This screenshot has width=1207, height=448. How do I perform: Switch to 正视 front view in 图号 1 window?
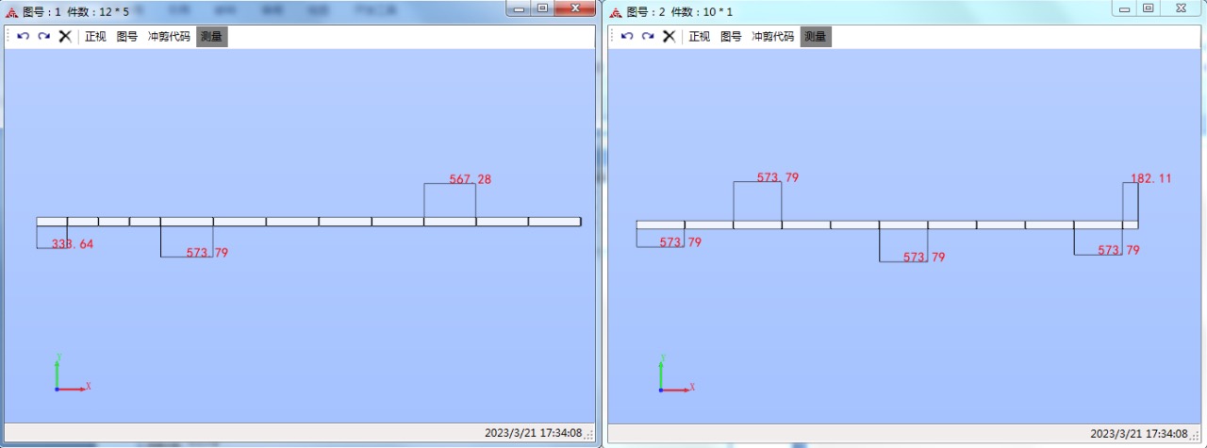tap(95, 37)
